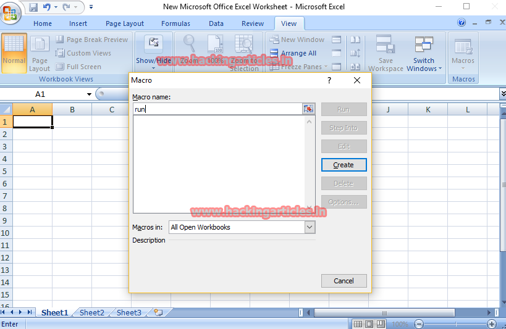Click Save Workspace
This screenshot has height=329, width=506.
pyautogui.click(x=386, y=53)
